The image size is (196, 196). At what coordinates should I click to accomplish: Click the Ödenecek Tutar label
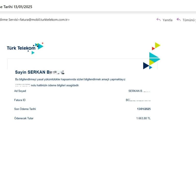click(x=24, y=118)
